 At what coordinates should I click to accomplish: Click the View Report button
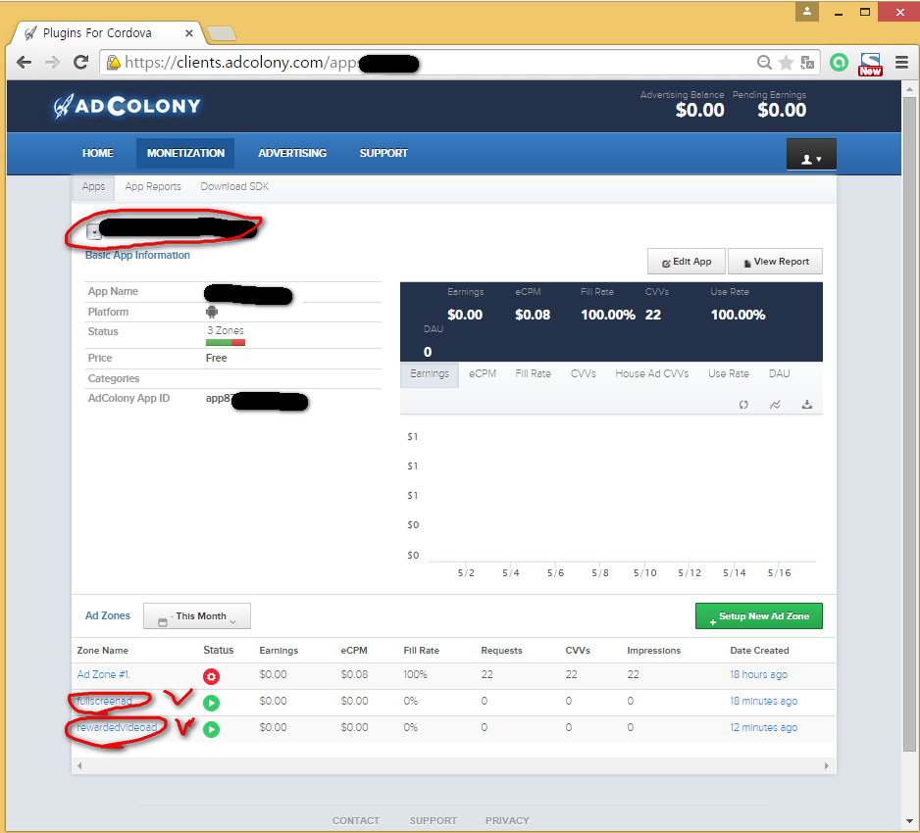(775, 262)
